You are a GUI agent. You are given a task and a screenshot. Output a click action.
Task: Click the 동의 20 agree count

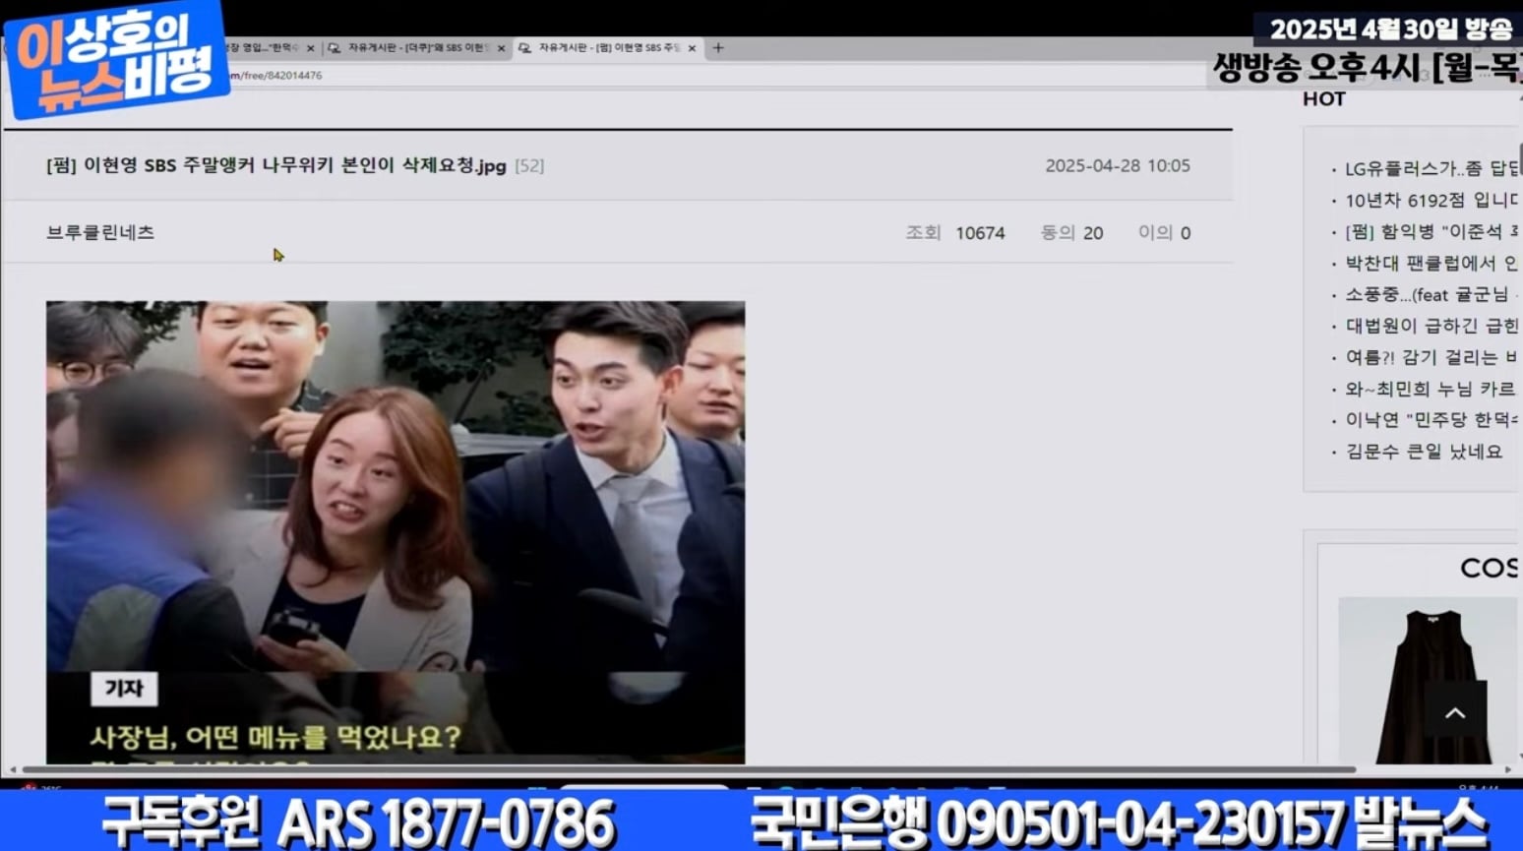pyautogui.click(x=1071, y=233)
